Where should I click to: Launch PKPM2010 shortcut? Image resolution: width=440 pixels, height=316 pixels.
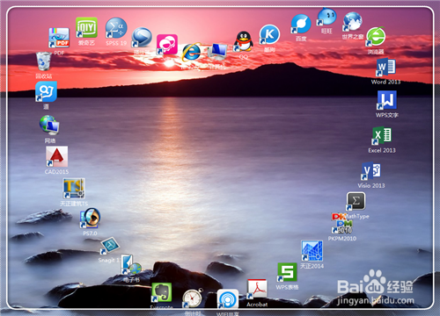point(342,224)
